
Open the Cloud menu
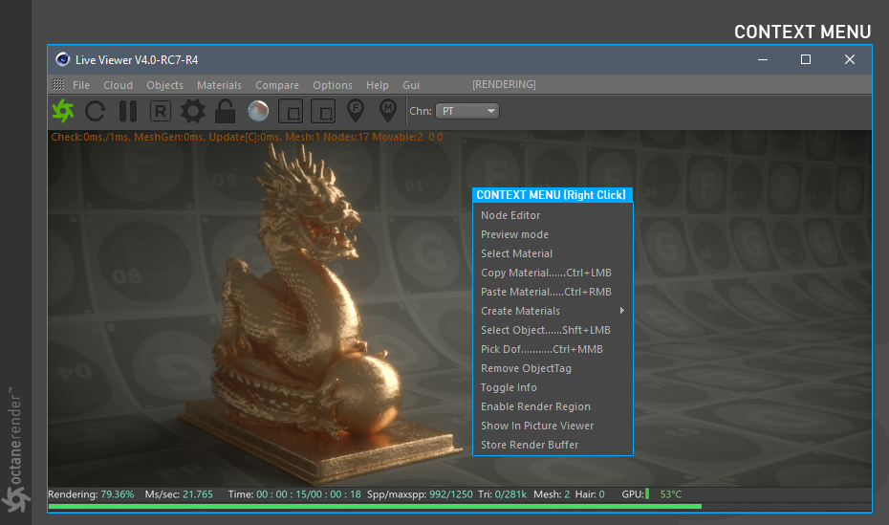118,85
